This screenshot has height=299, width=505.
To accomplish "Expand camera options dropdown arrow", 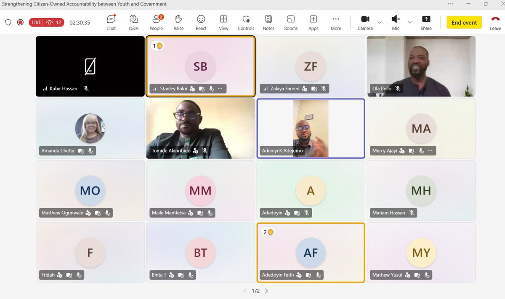I will tap(380, 22).
